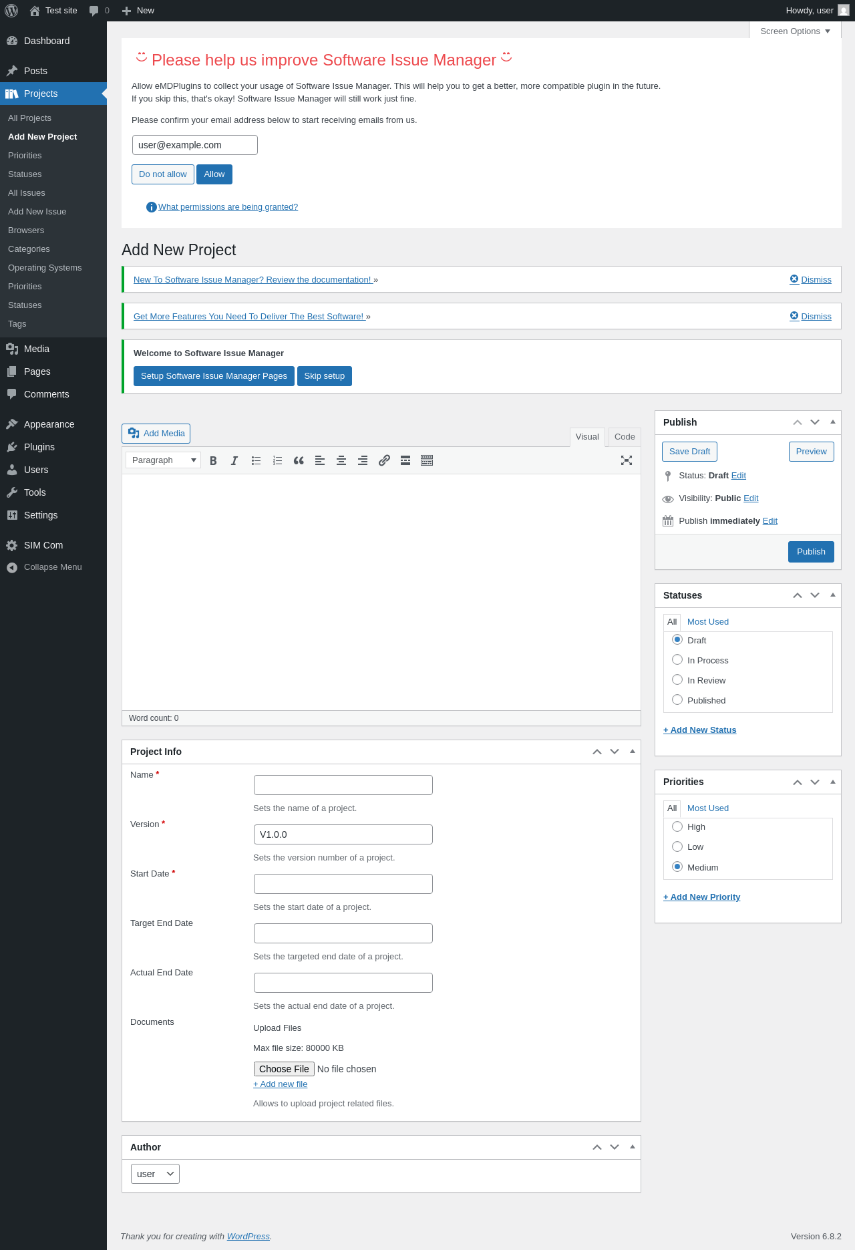Click Choose File for documents
Screen dimensions: 855x1250
[284, 1069]
